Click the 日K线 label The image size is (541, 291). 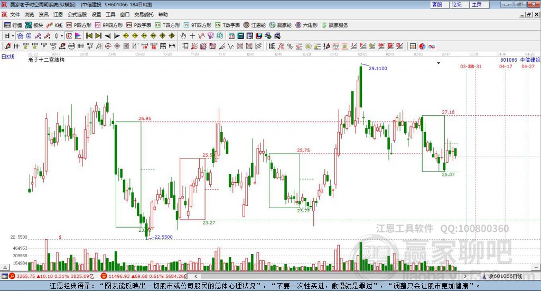(x=7, y=57)
